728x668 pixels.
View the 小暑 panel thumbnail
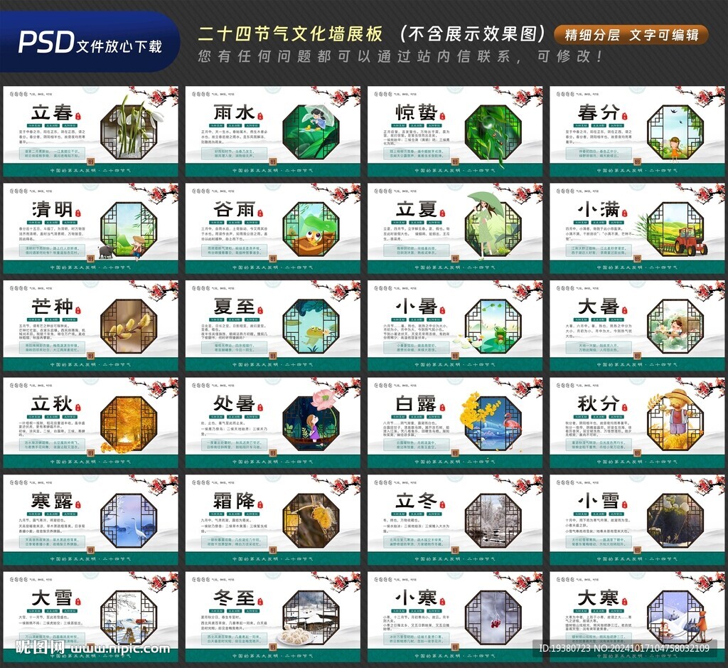455,325
